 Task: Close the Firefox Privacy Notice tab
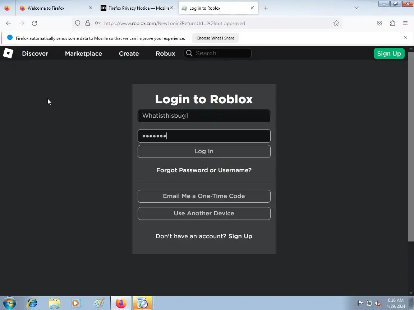click(171, 8)
